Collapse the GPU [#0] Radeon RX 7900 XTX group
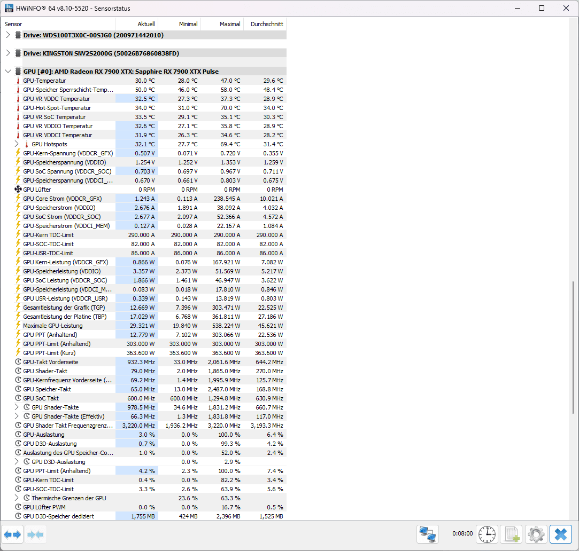 click(8, 71)
